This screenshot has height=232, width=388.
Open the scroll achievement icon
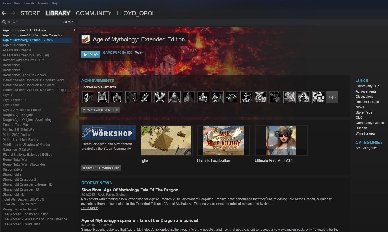tap(103, 97)
